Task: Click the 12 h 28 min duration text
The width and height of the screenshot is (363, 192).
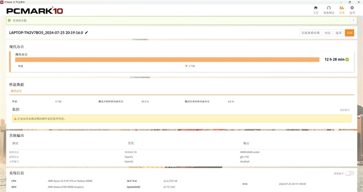Action: pos(334,59)
